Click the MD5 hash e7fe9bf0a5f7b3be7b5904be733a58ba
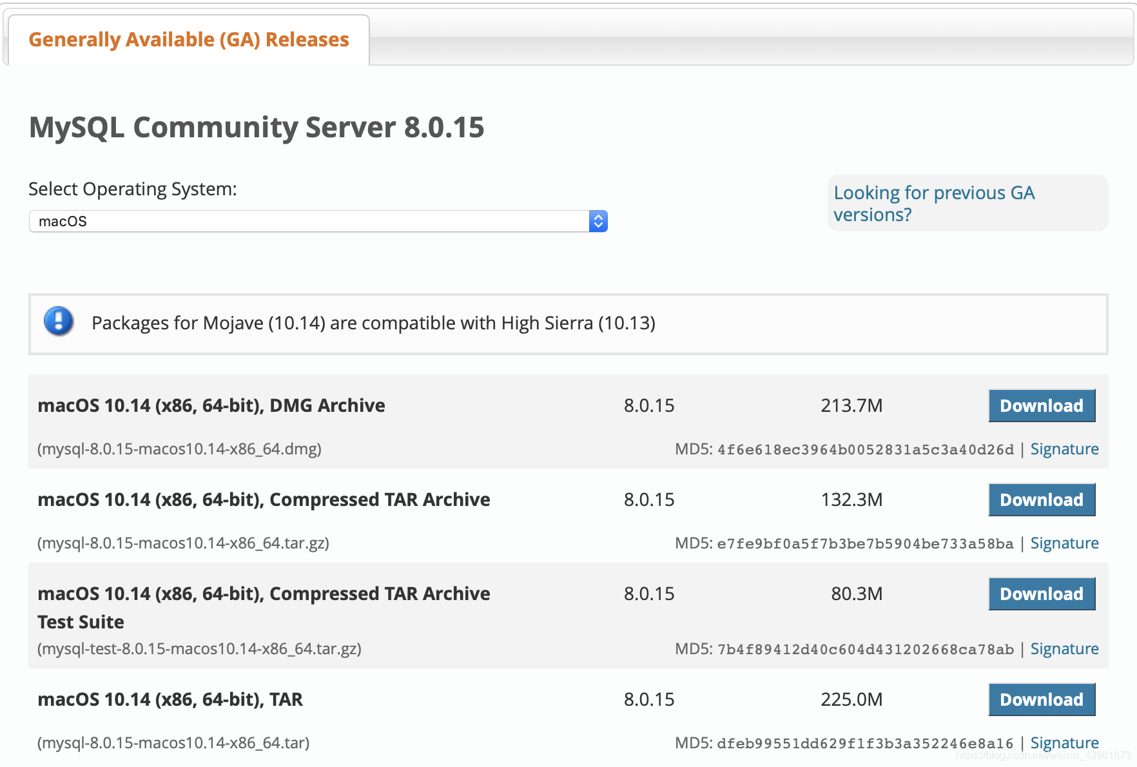This screenshot has width=1137, height=767. (x=866, y=544)
